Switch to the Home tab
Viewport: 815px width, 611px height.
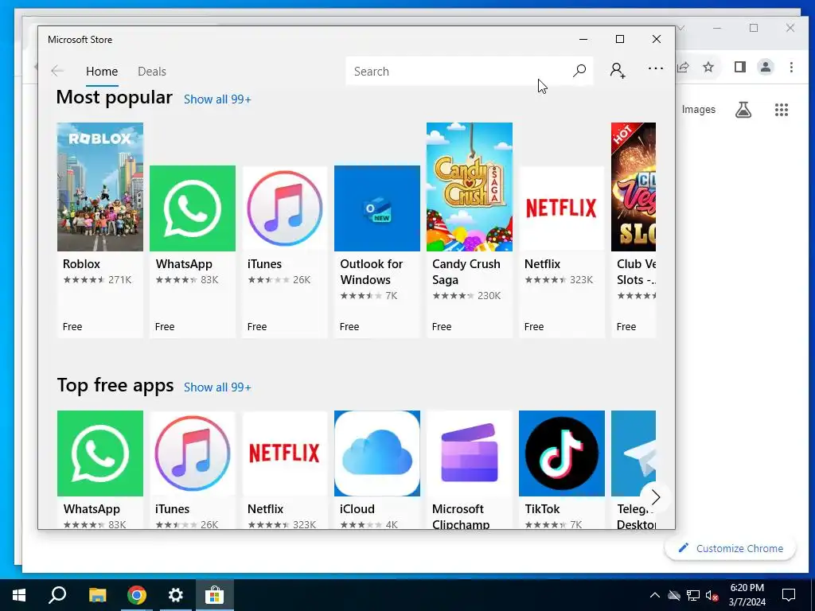pyautogui.click(x=102, y=71)
